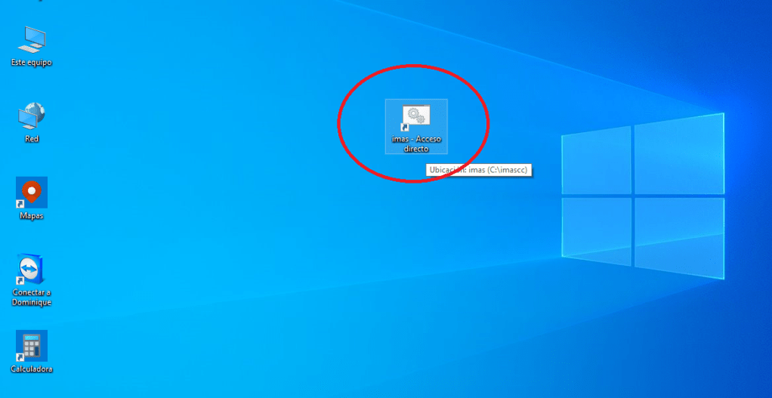Viewport: 772px width, 398px height.
Task: Click shortcut arrow overlay on imas icon
Action: (404, 129)
